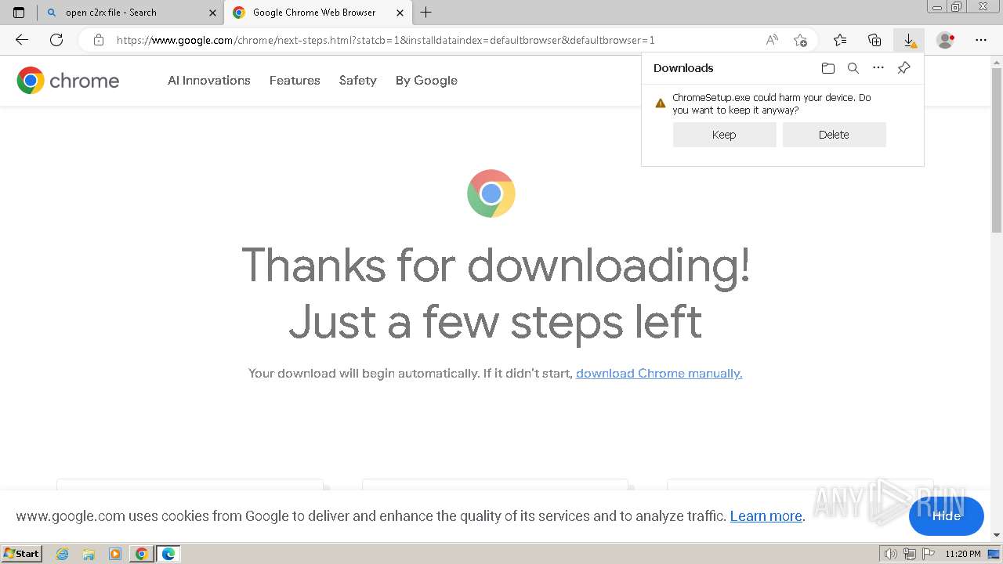
Task: Open Chrome from the taskbar
Action: pyautogui.click(x=142, y=554)
